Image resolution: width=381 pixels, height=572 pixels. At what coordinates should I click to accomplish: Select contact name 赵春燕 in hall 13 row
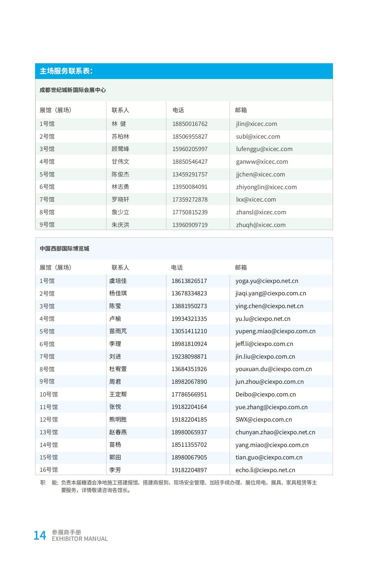[x=118, y=432]
